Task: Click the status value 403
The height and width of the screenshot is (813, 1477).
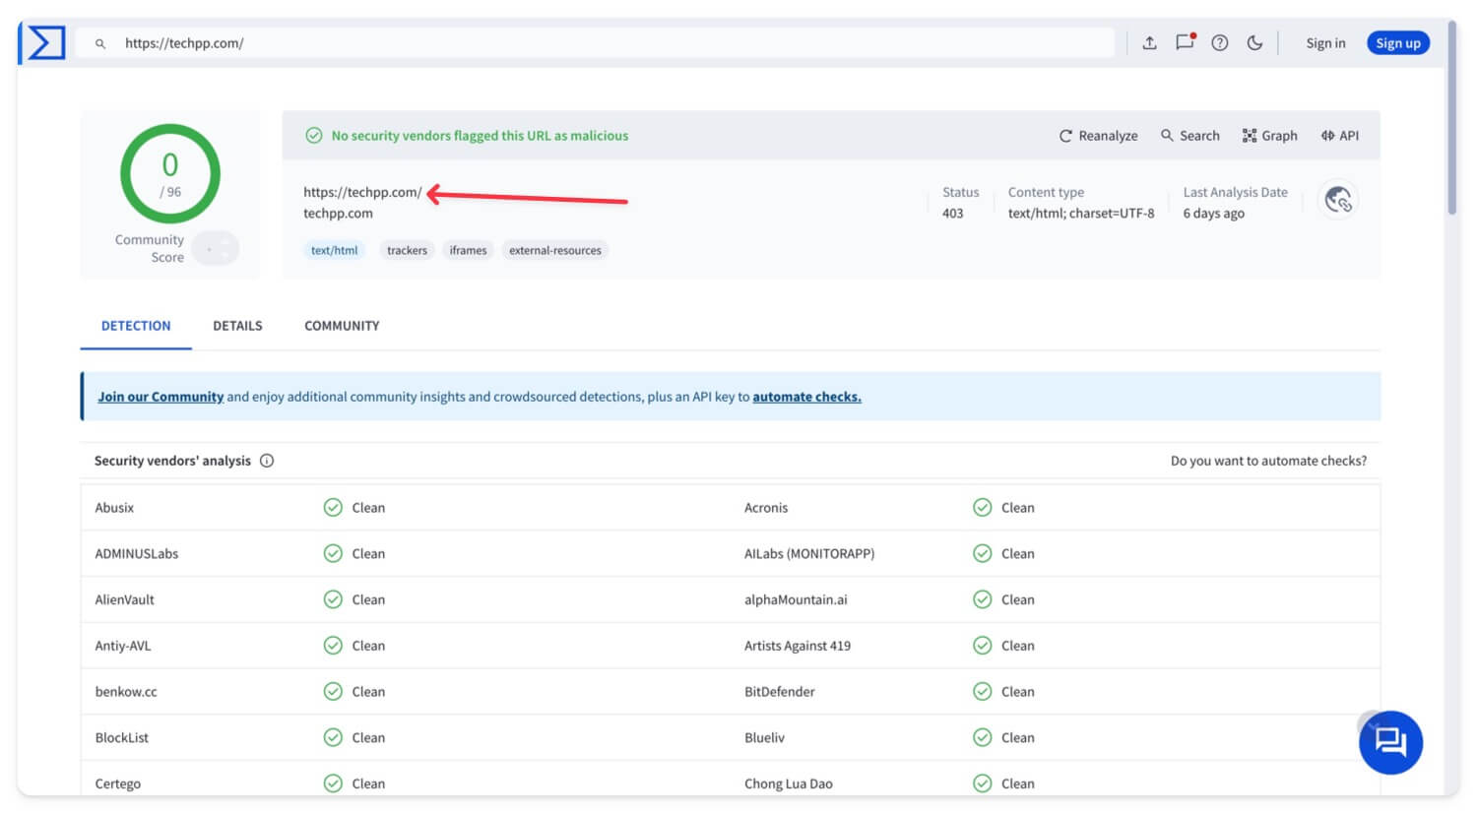Action: [952, 214]
